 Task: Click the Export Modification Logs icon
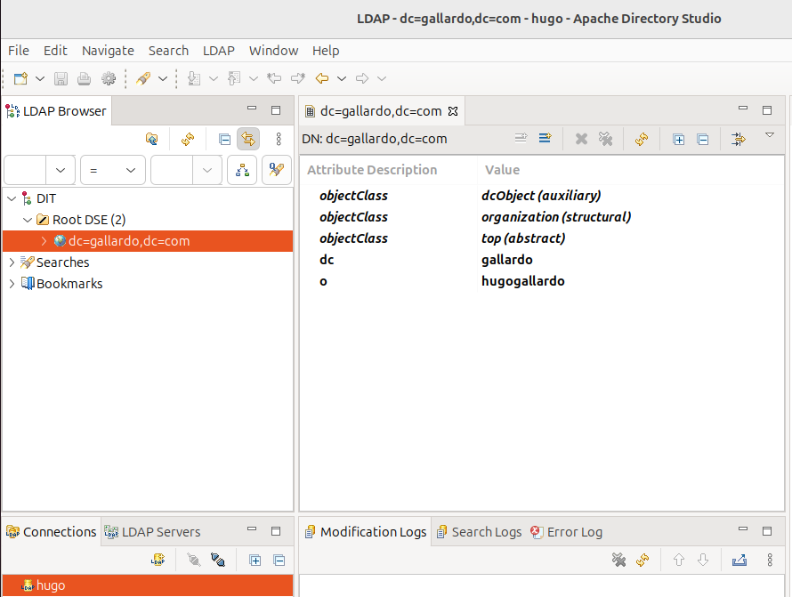pos(739,561)
